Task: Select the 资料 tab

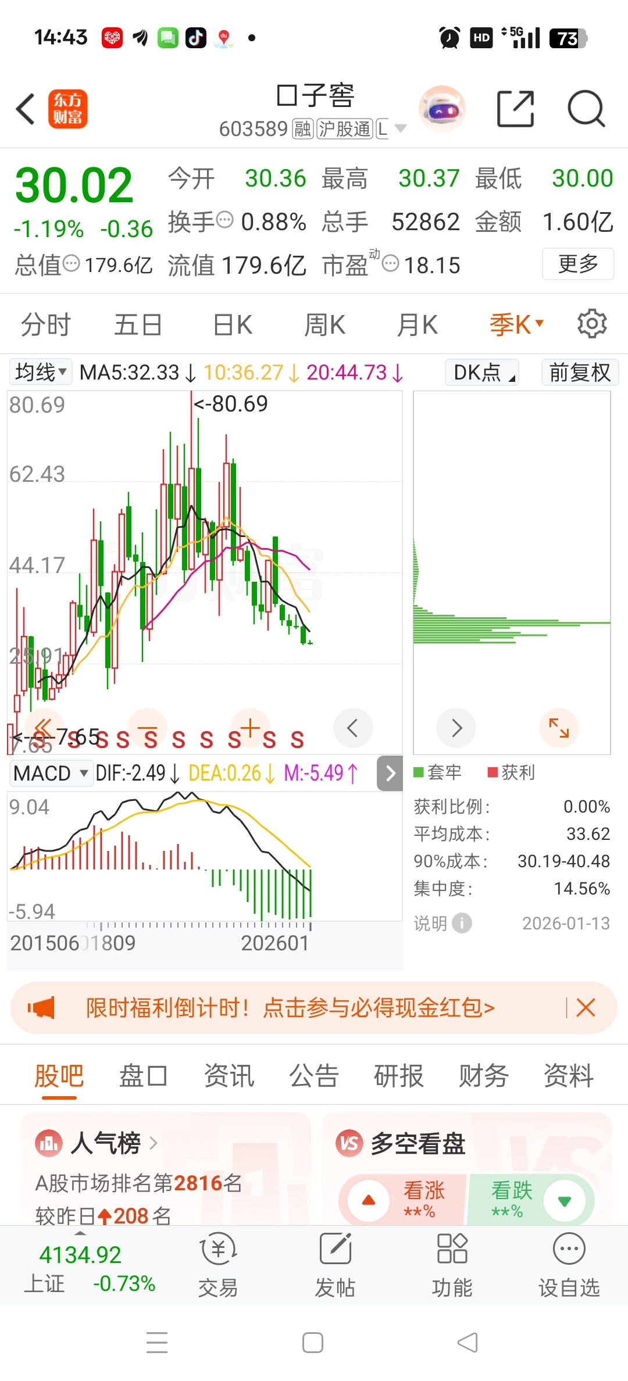Action: coord(569,1075)
